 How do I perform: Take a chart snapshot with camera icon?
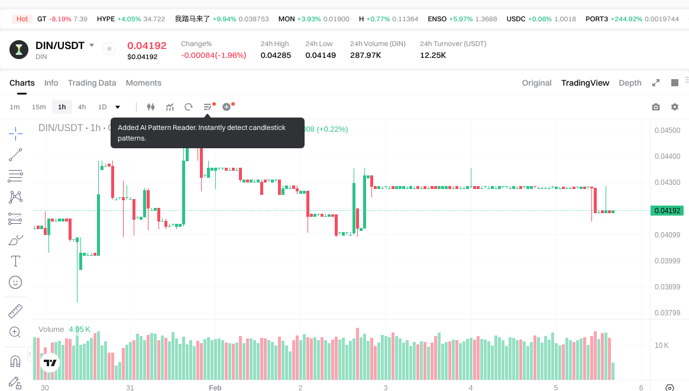click(655, 107)
